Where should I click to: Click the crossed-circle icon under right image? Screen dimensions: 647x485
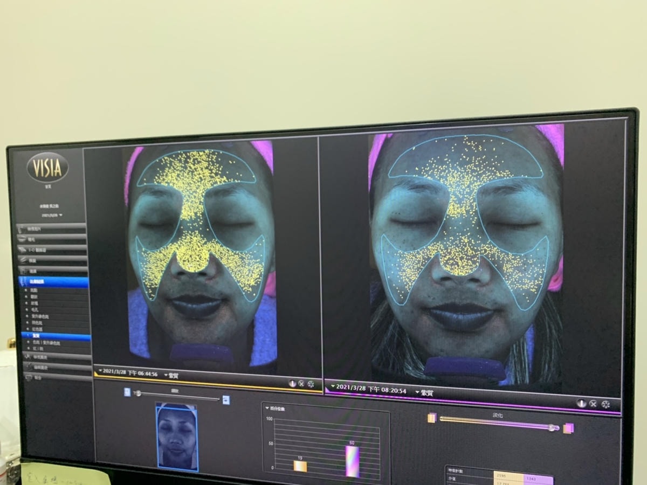click(x=593, y=404)
